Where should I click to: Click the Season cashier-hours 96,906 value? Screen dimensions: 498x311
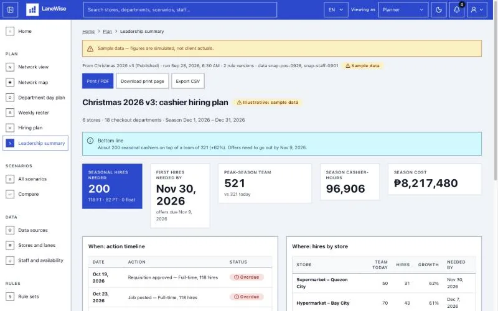(x=345, y=189)
